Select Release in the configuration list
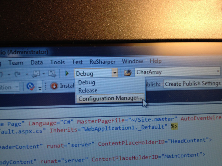222x166 pixels. 88,91
